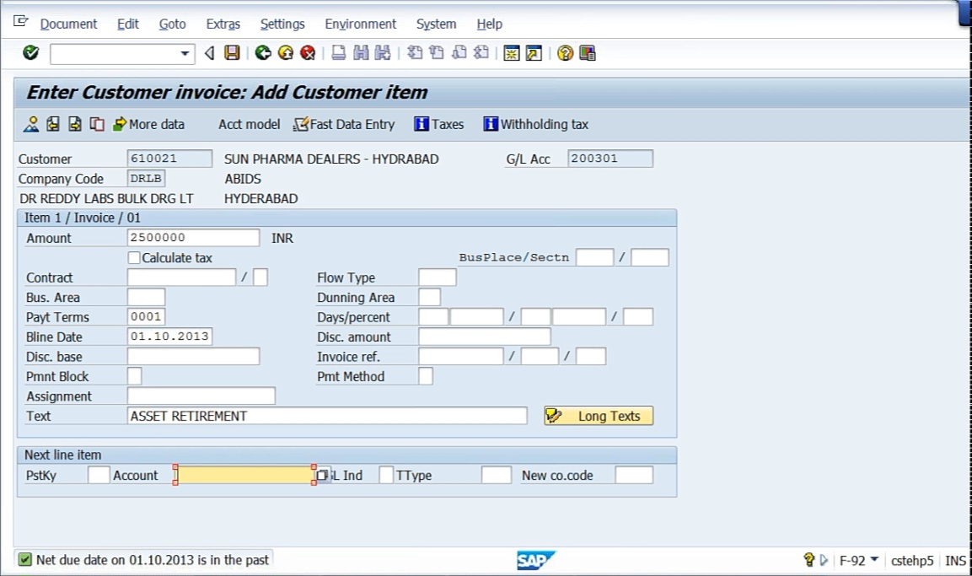Click the TType input field

pyautogui.click(x=497, y=476)
